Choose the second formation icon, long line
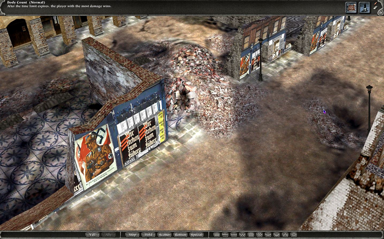The image size is (384, 239). [225, 235]
